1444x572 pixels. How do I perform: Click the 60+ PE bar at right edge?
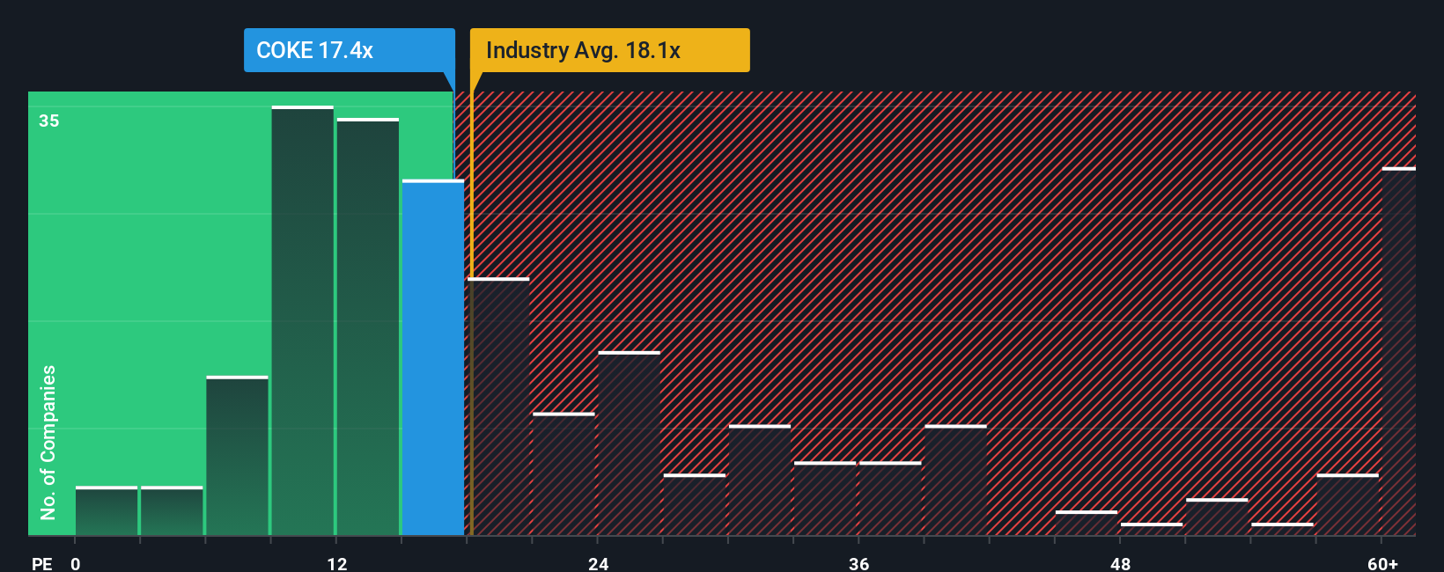point(1399,351)
